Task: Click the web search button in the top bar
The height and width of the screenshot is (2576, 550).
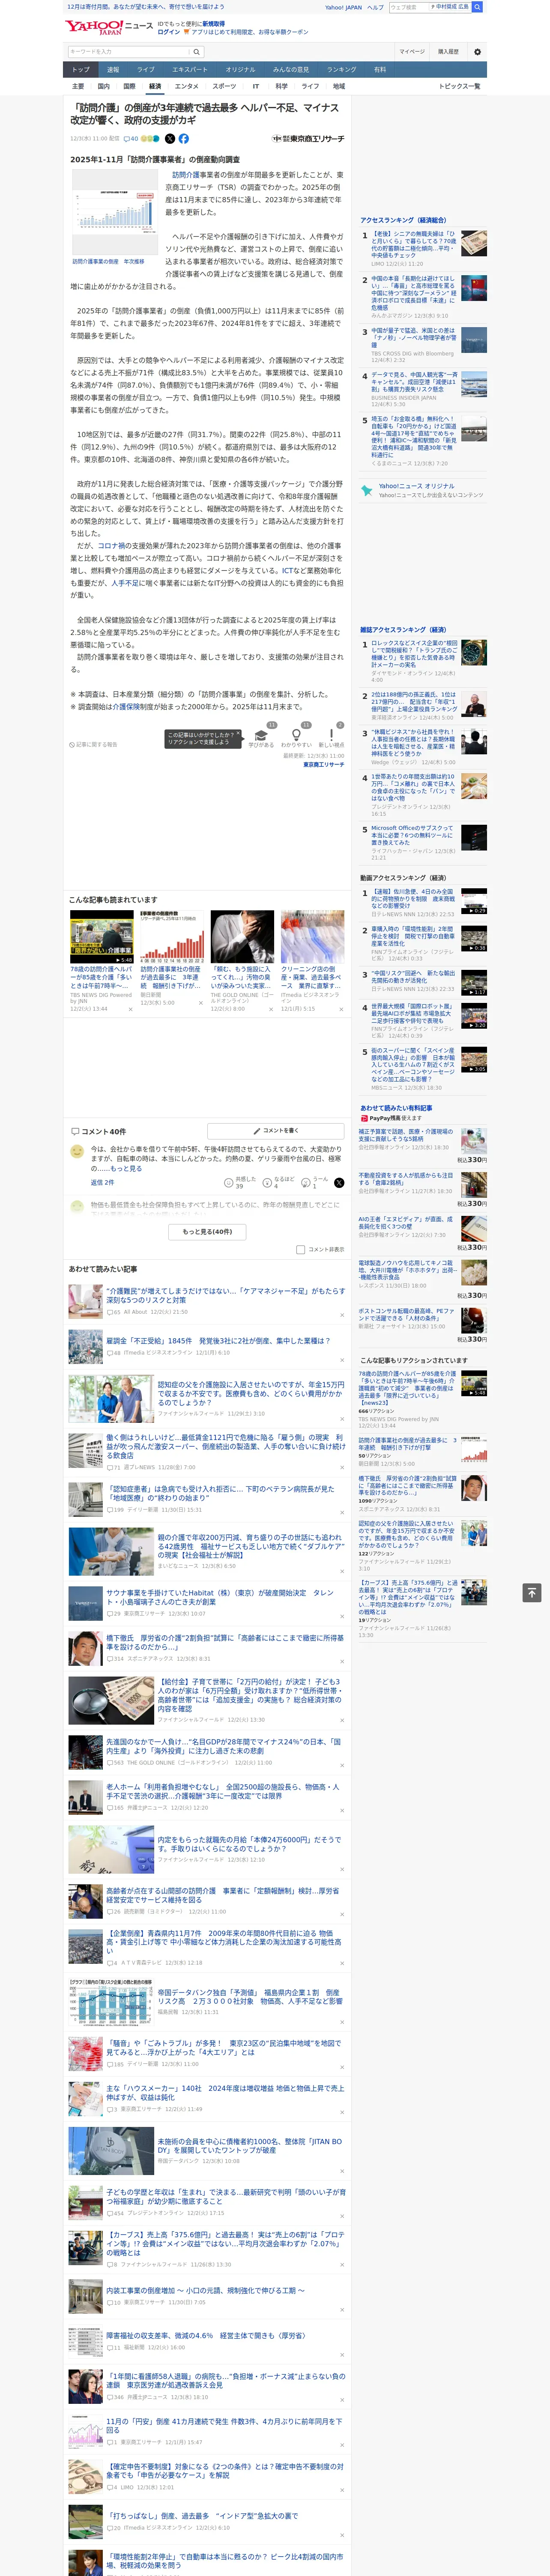Action: pos(477,7)
